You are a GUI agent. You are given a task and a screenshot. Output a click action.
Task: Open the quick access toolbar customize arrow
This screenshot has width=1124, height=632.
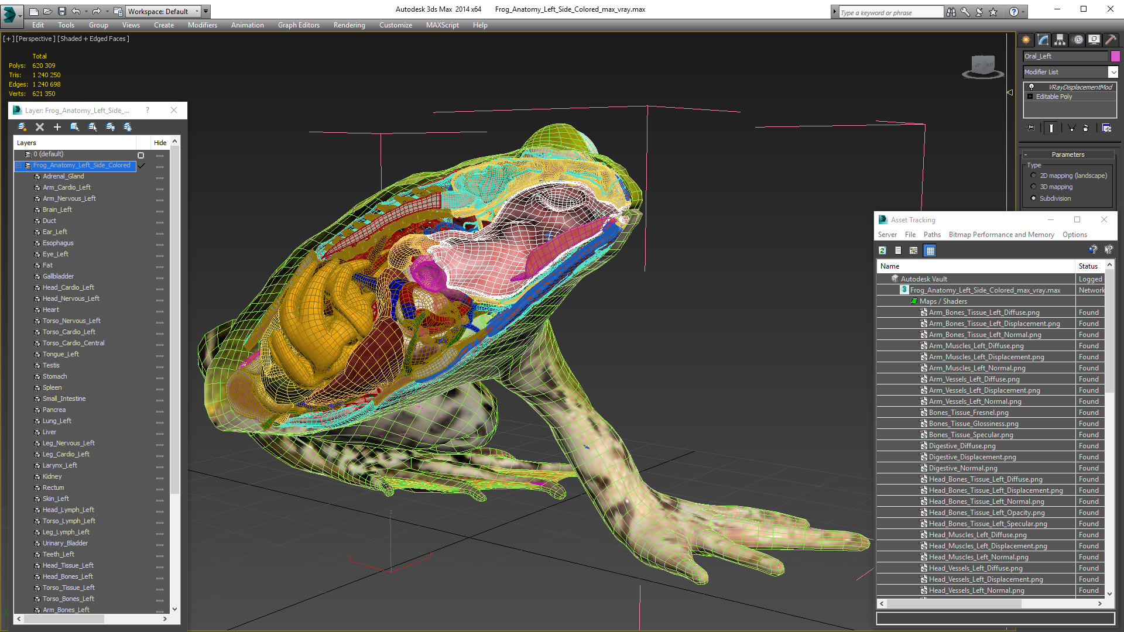click(x=206, y=11)
